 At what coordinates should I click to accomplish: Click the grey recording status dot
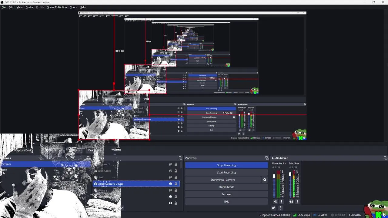tap(332, 215)
